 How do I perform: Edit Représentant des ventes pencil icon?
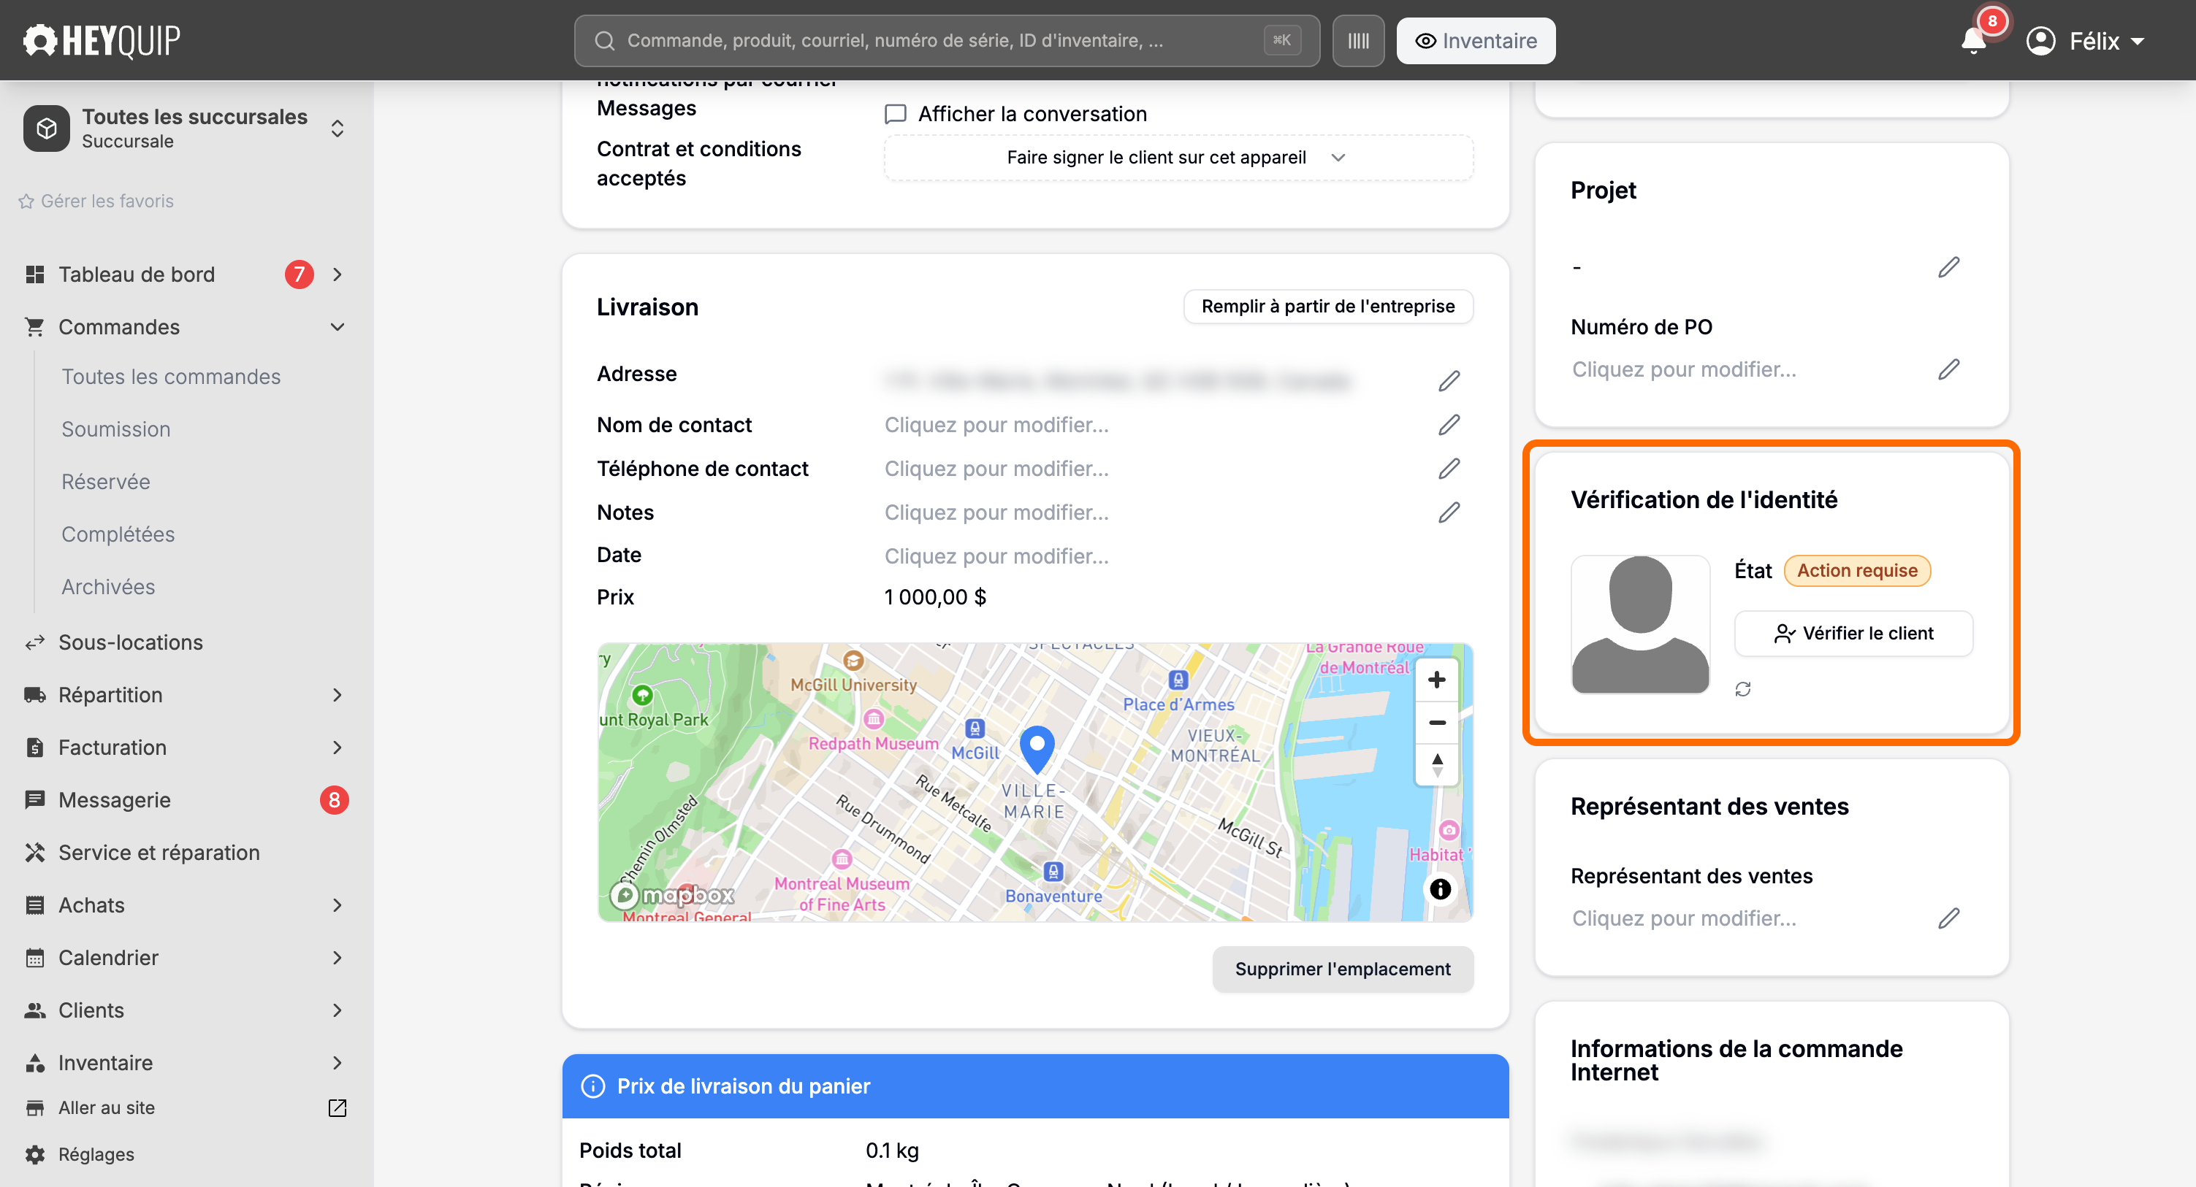(1949, 918)
